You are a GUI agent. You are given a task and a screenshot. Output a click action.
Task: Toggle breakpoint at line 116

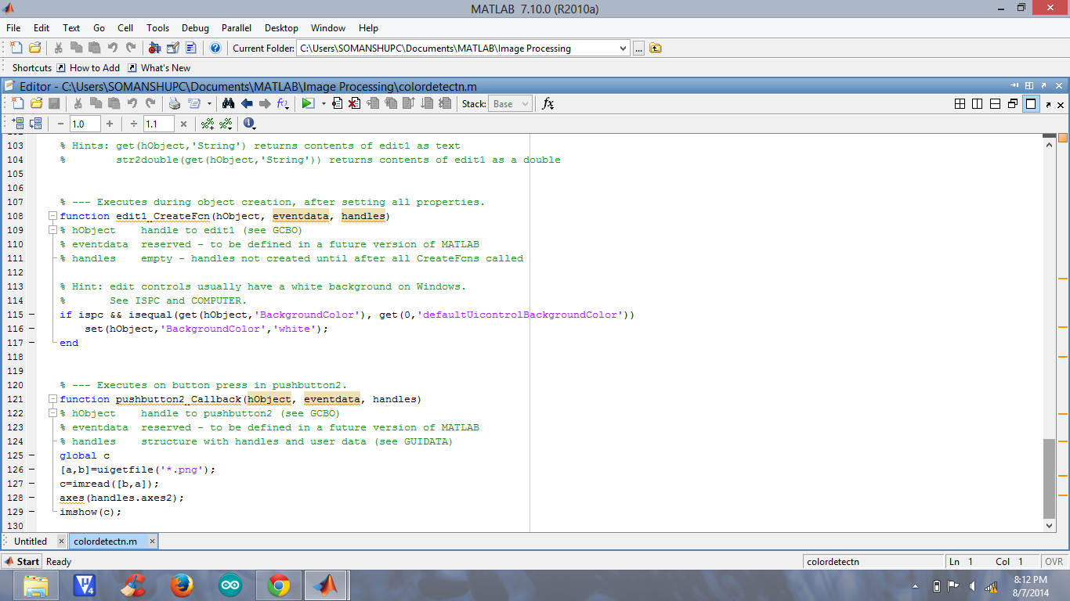[x=31, y=329]
